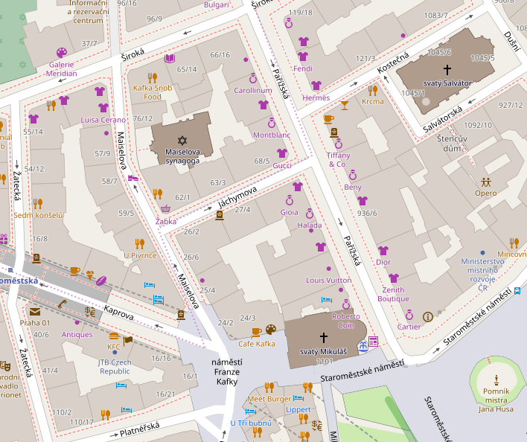
Task: Click the Jáchymova street name label
Action: coord(237,198)
